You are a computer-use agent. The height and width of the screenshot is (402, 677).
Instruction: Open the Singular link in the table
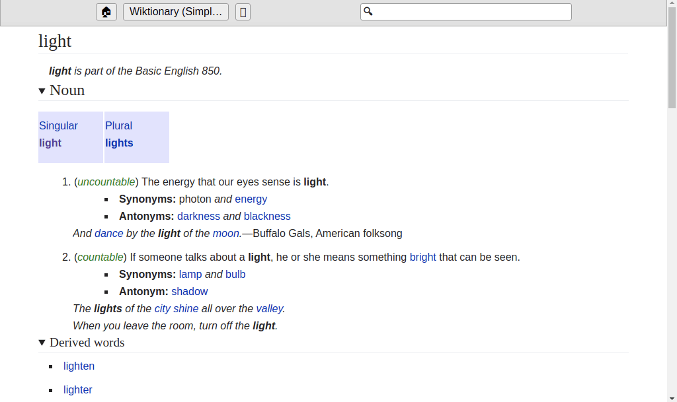pos(58,125)
